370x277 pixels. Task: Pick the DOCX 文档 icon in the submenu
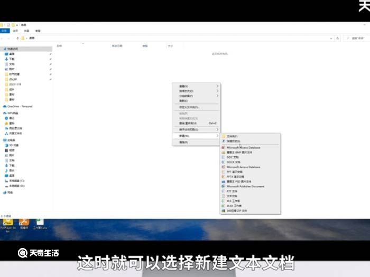pos(223,162)
